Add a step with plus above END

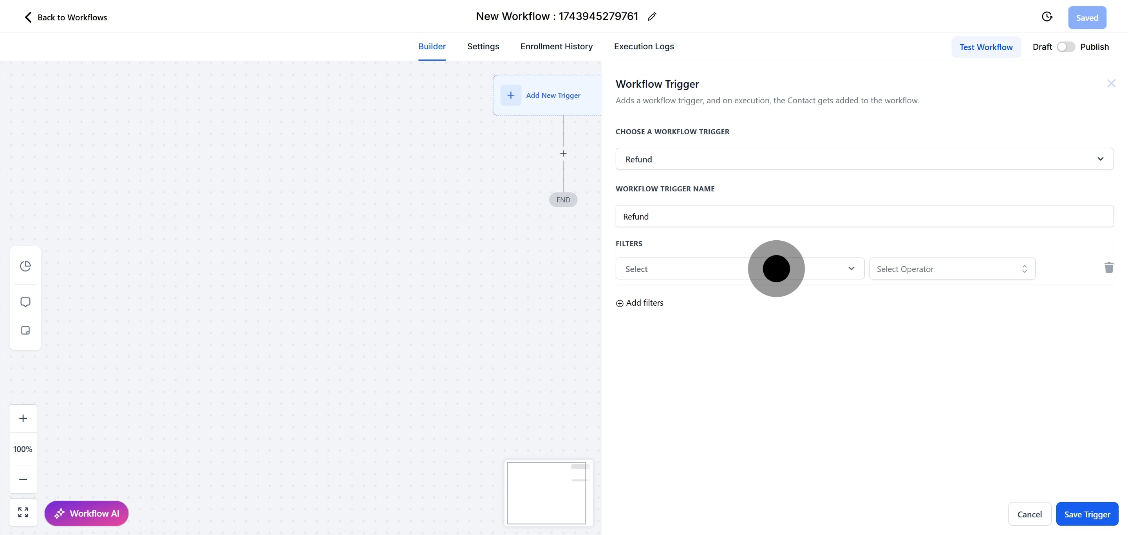pos(563,153)
